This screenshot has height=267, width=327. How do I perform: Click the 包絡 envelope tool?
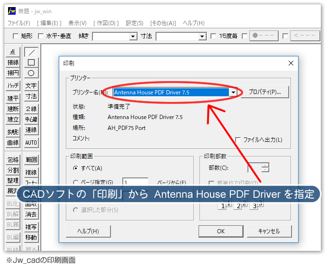point(13,160)
